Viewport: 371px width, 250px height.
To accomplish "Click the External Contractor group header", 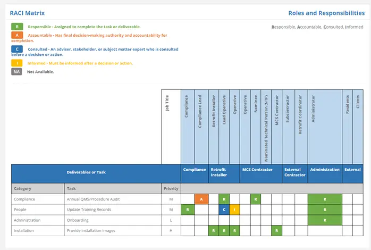I will coord(295,173).
